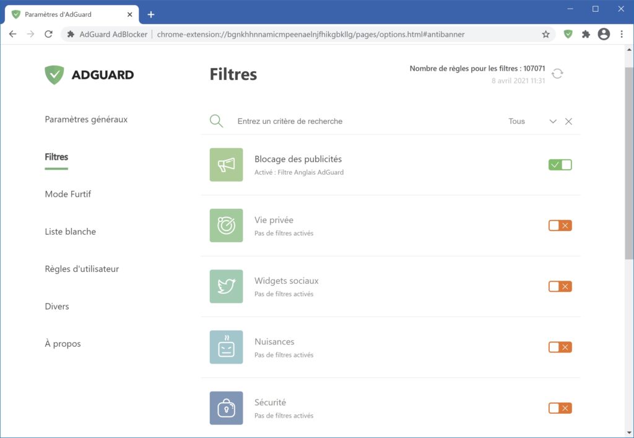Image resolution: width=634 pixels, height=438 pixels.
Task: Open the Chrome profile avatar
Action: click(604, 34)
